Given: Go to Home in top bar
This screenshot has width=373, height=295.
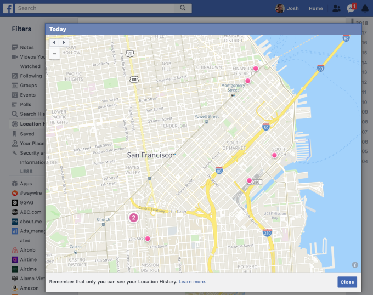Looking at the screenshot, I should [315, 8].
